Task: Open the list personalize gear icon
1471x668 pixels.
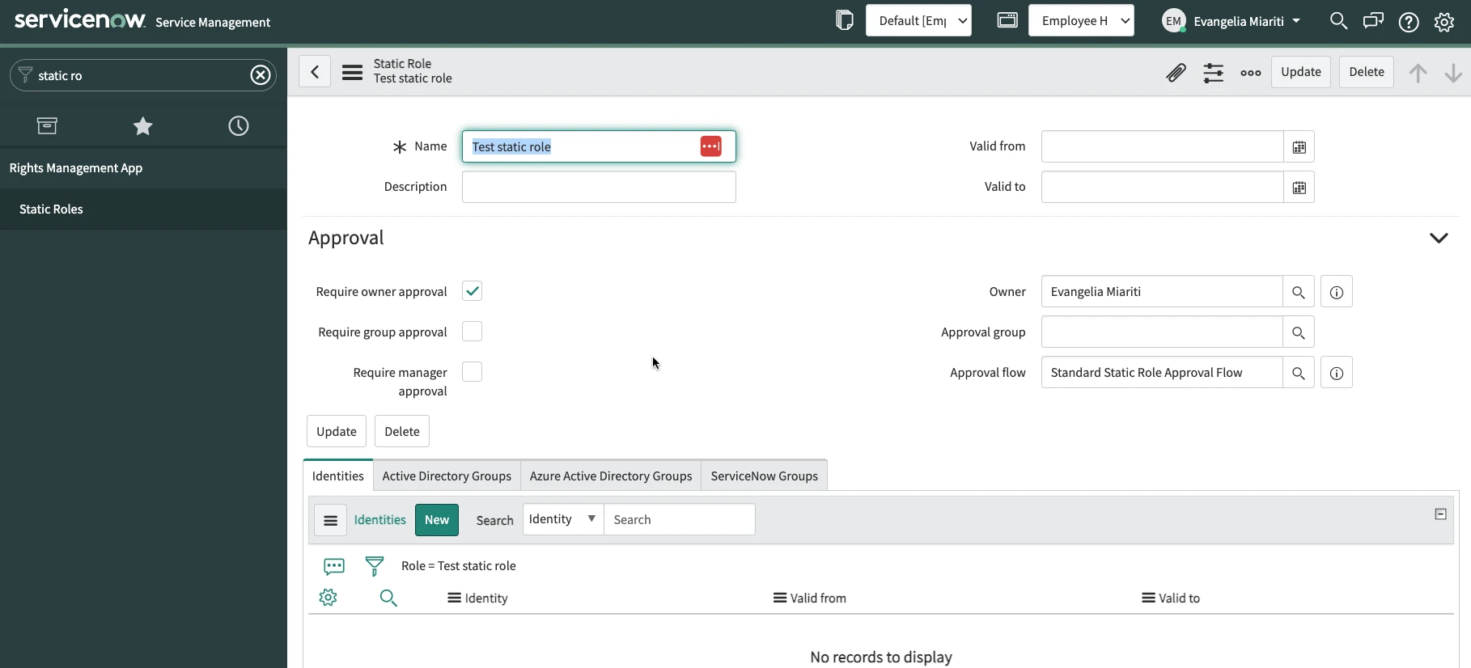Action: click(328, 598)
